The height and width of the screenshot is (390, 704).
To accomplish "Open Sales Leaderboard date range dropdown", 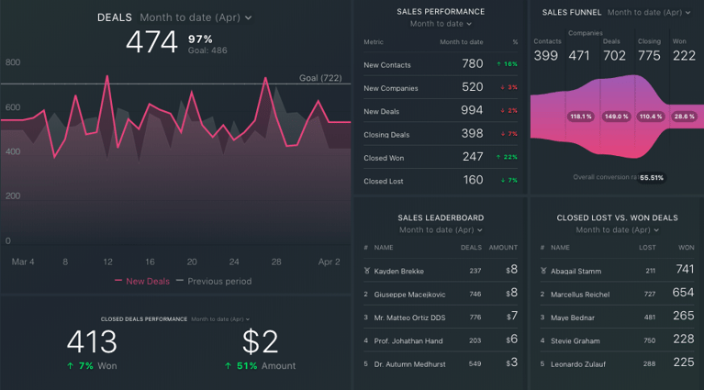I will 441,230.
